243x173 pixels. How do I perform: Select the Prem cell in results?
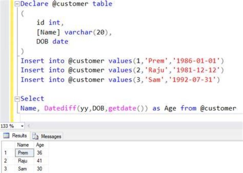[25, 153]
